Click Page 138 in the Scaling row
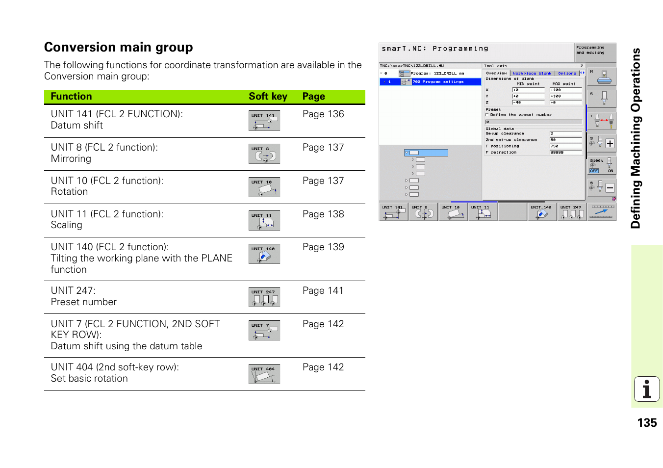 point(323,214)
